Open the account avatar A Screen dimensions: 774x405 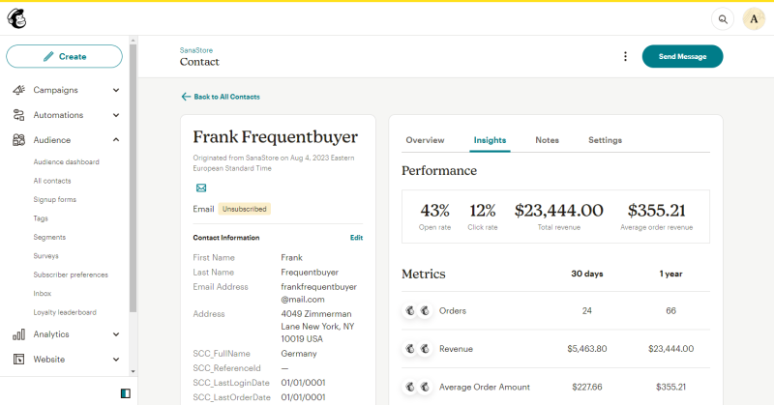[754, 19]
